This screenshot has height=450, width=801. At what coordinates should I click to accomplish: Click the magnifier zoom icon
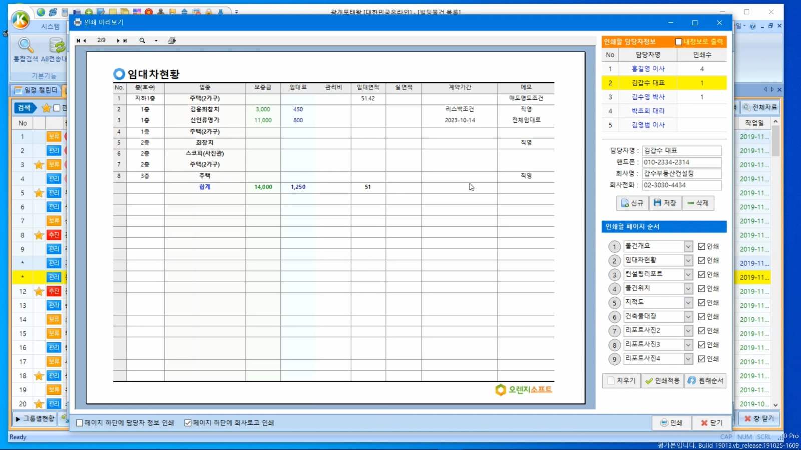(142, 41)
